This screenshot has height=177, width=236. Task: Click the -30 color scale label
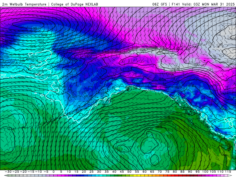pyautogui.click(x=8, y=172)
